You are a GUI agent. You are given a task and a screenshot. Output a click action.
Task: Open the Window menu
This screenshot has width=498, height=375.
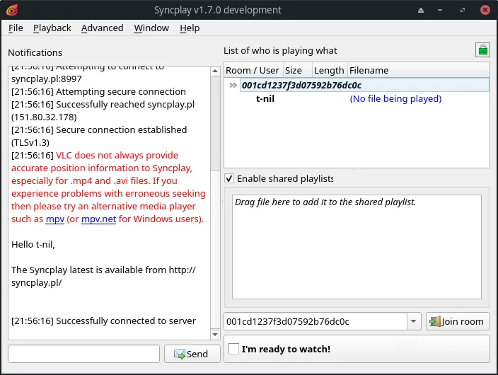151,28
